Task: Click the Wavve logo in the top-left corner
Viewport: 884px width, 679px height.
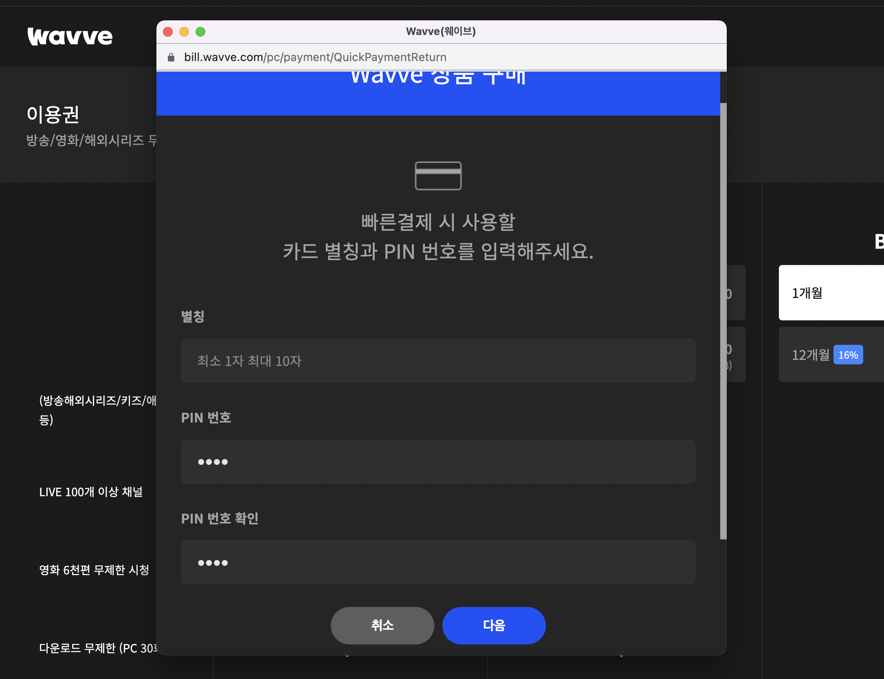Action: 69,37
